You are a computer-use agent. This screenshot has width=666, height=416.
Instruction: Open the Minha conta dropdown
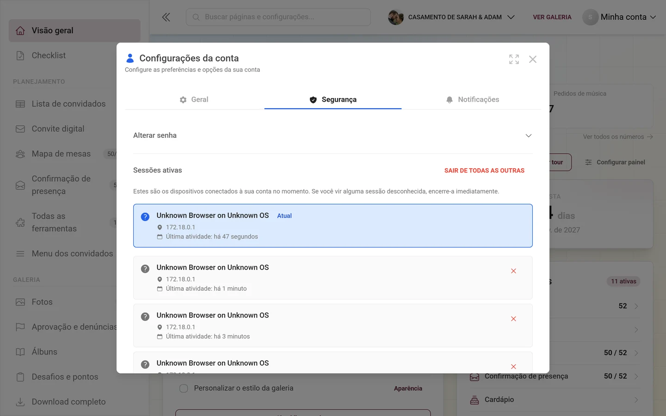point(619,17)
